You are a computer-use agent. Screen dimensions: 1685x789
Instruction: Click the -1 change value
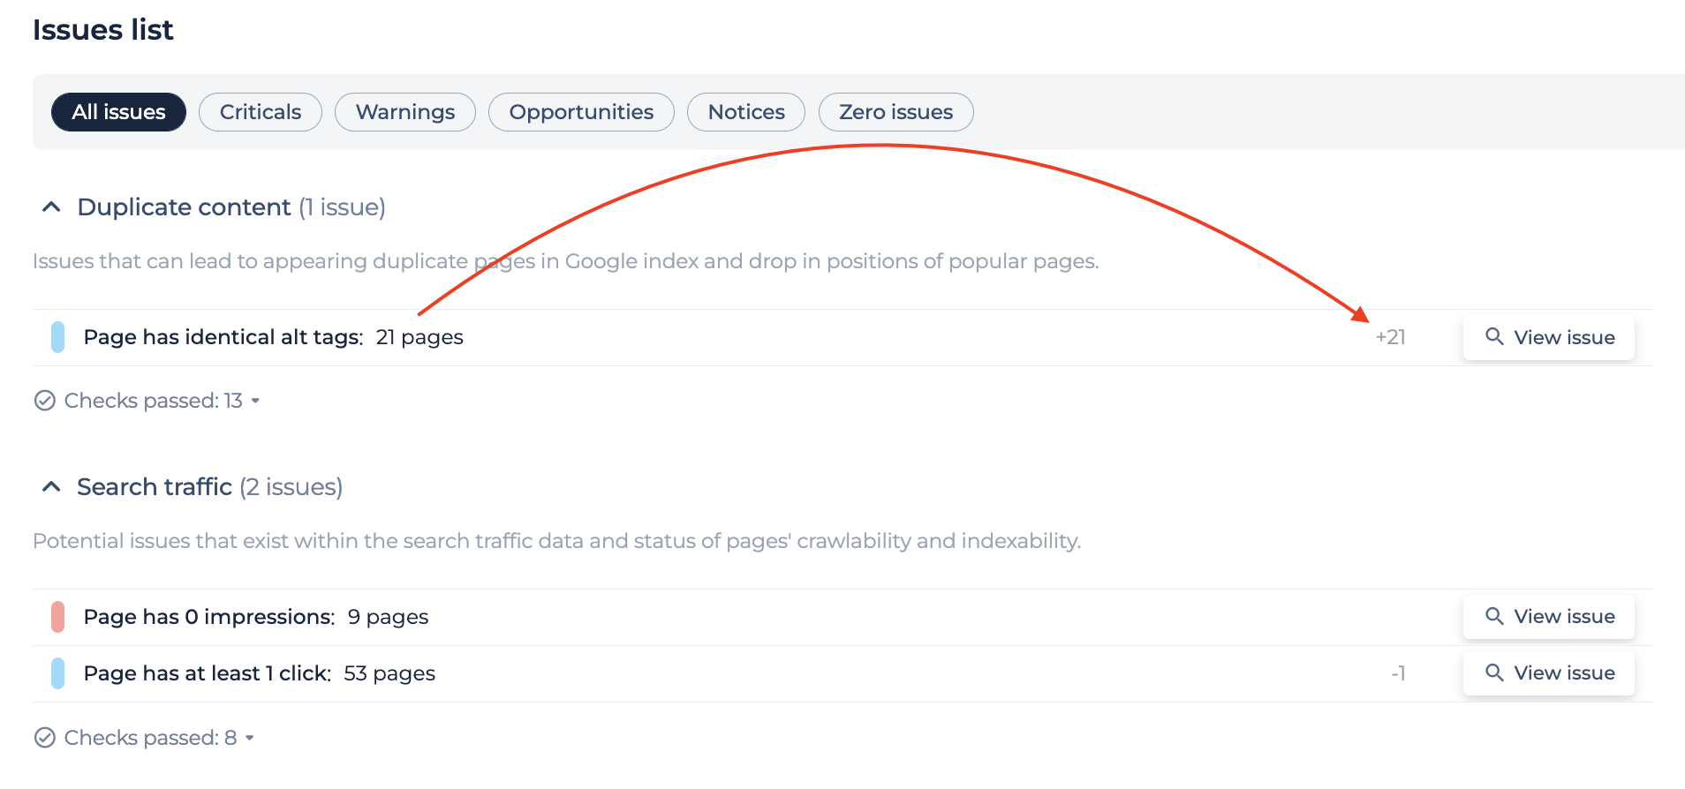click(1398, 673)
